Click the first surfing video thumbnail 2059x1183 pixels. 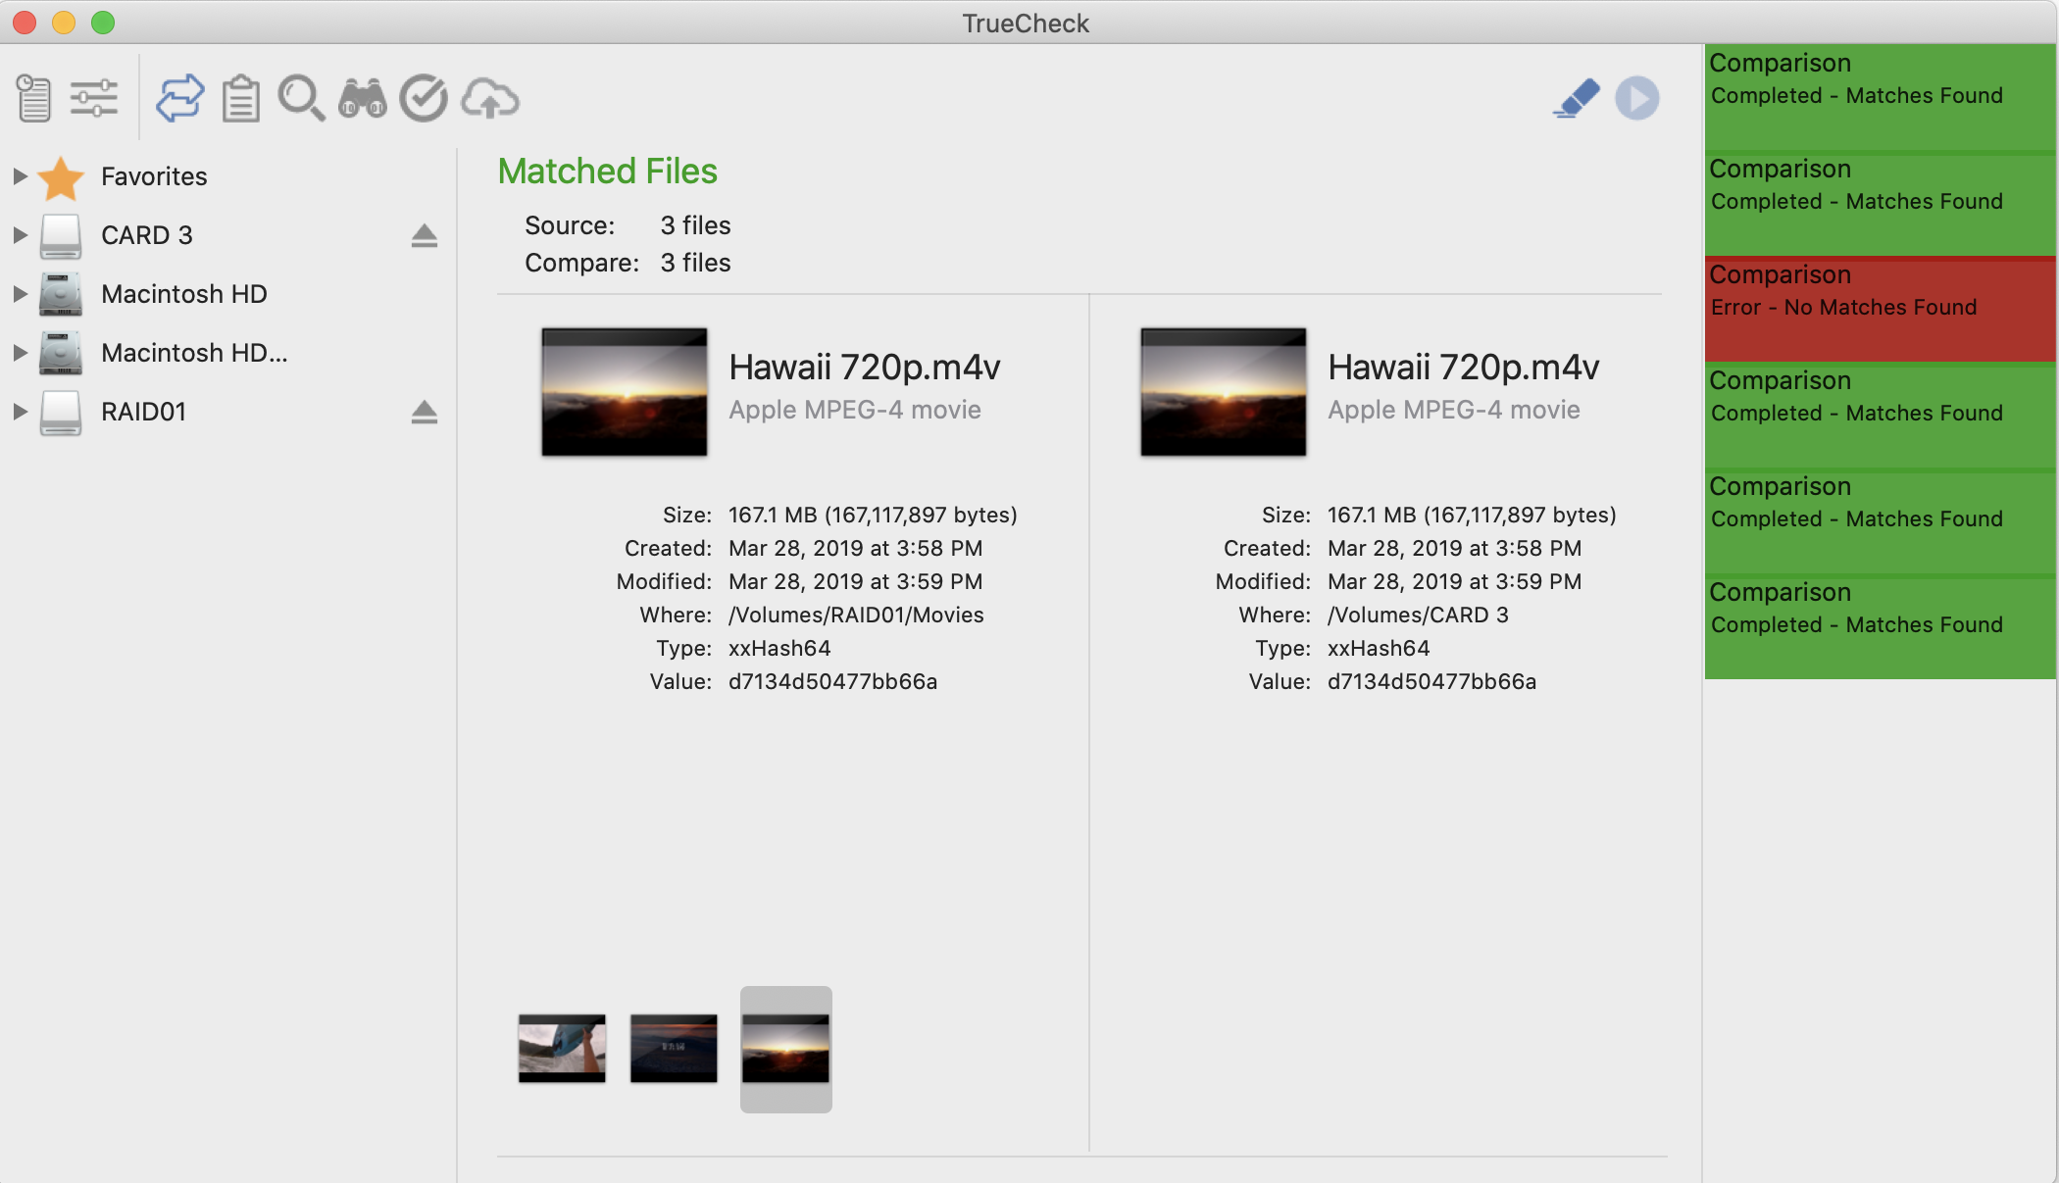[x=562, y=1048]
